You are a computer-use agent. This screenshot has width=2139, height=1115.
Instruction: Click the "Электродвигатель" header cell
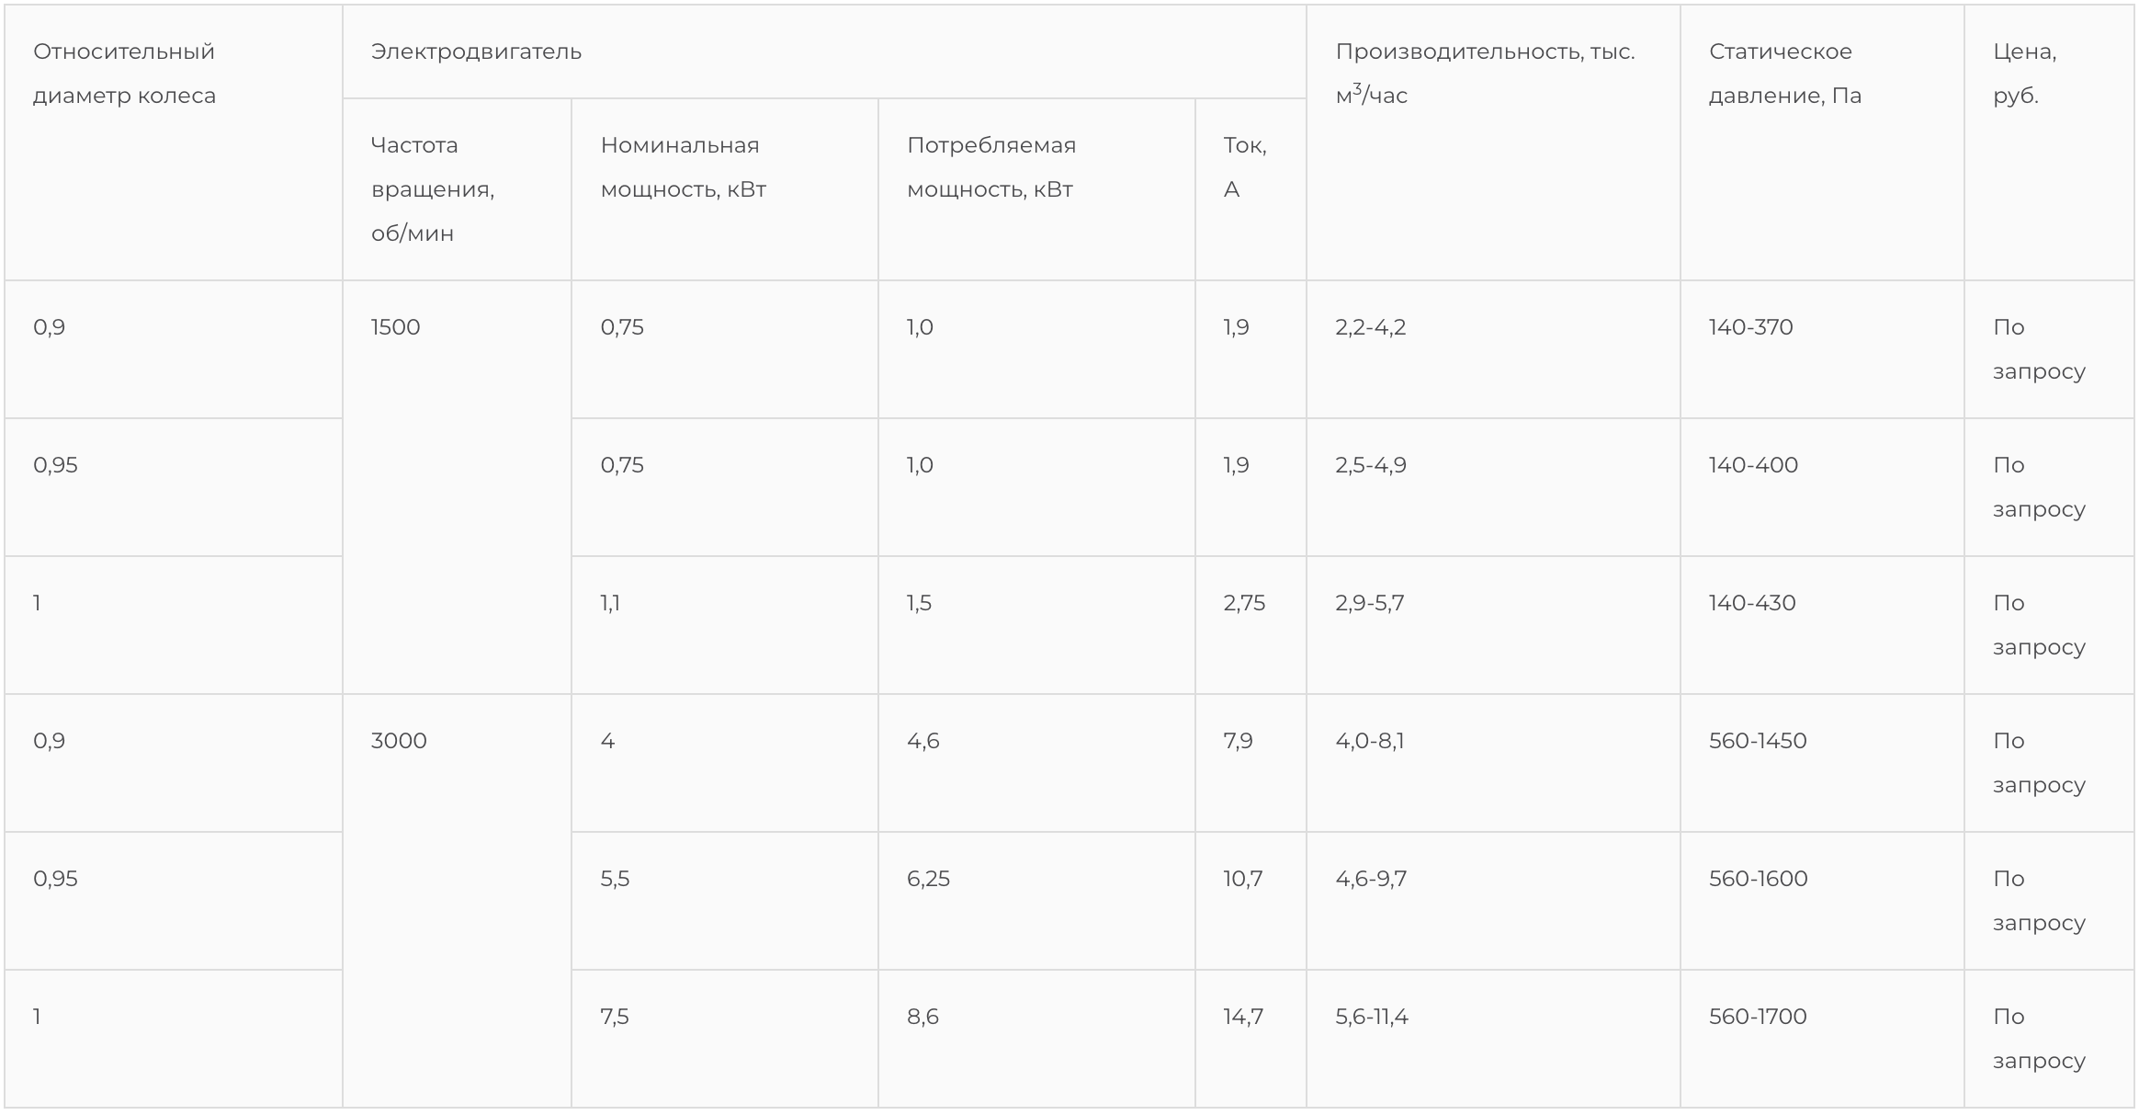click(476, 51)
